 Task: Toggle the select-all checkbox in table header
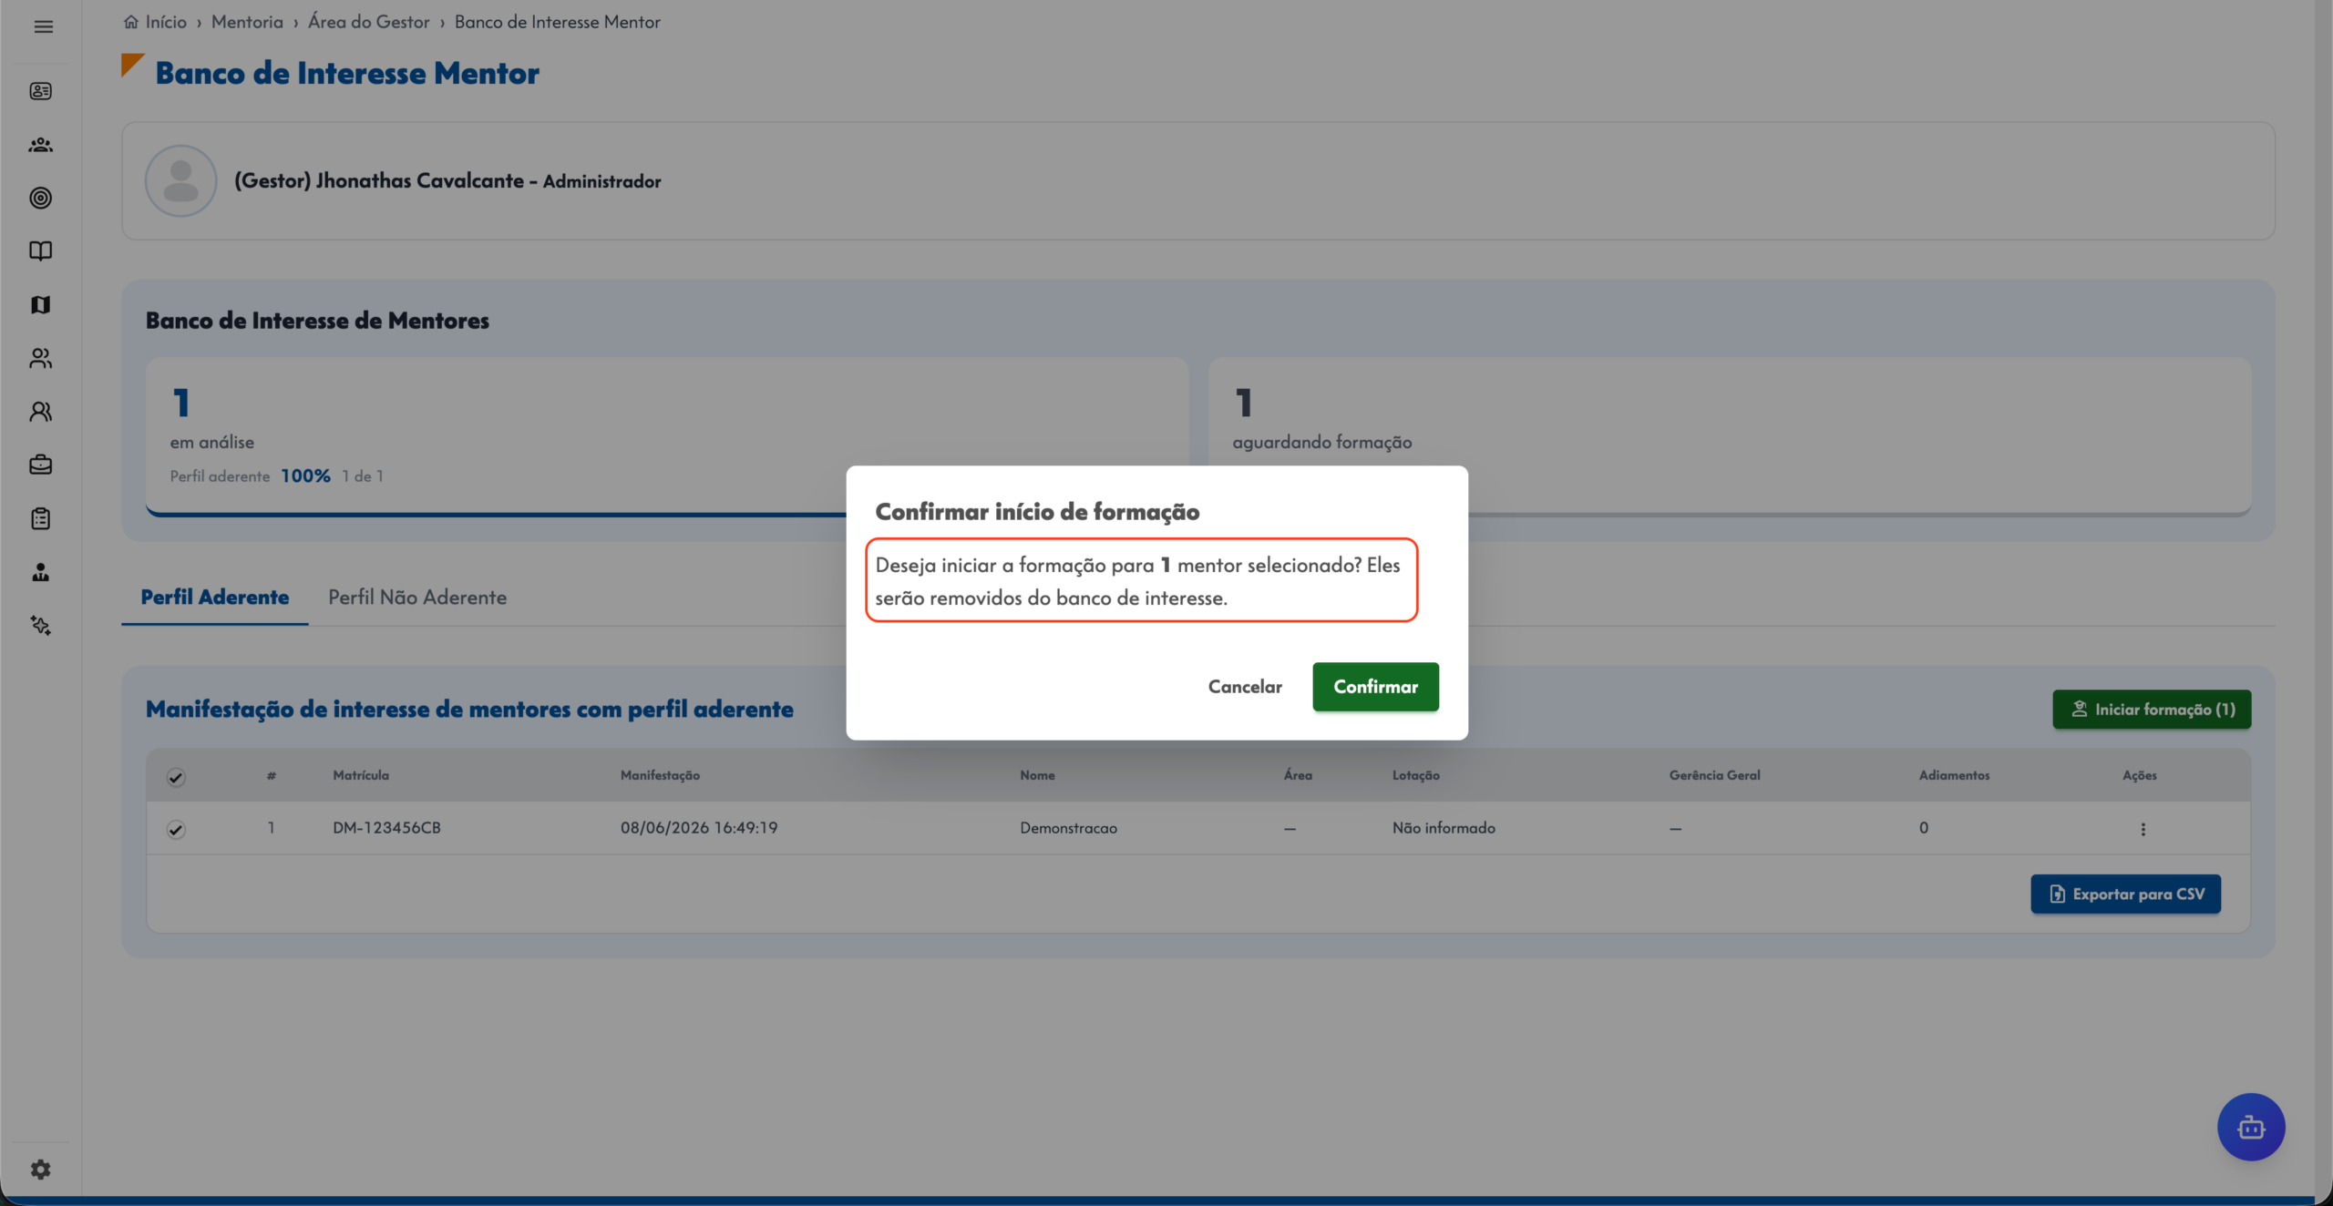[176, 777]
